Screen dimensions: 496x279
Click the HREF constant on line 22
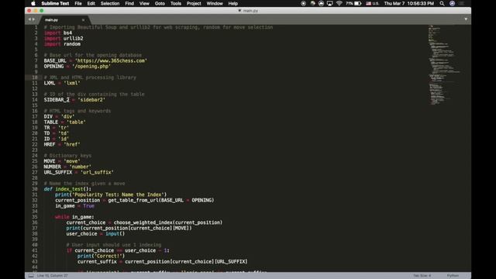(50, 144)
